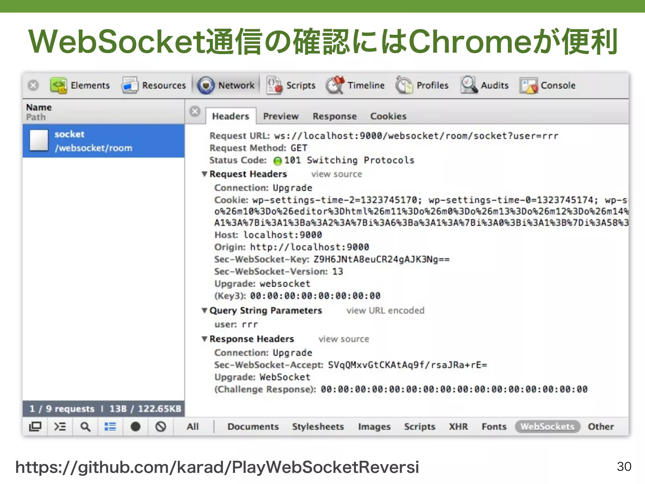Filter network list by Scripts

(x=420, y=427)
